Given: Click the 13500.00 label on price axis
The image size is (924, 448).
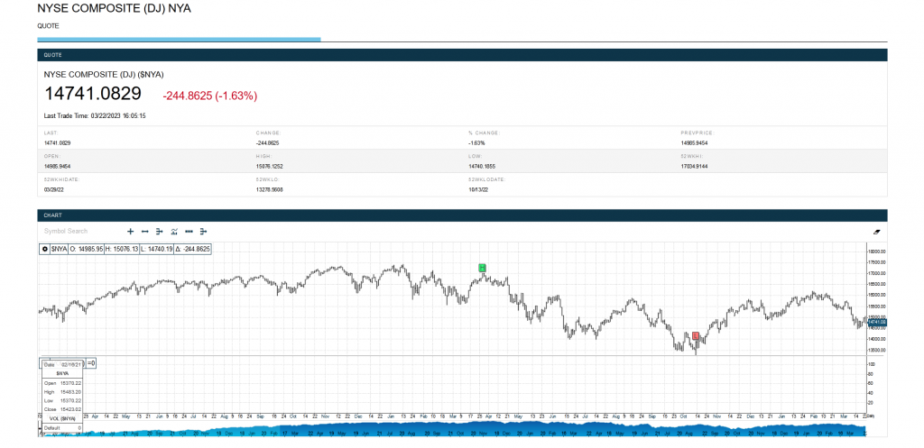Looking at the screenshot, I should pyautogui.click(x=877, y=350).
